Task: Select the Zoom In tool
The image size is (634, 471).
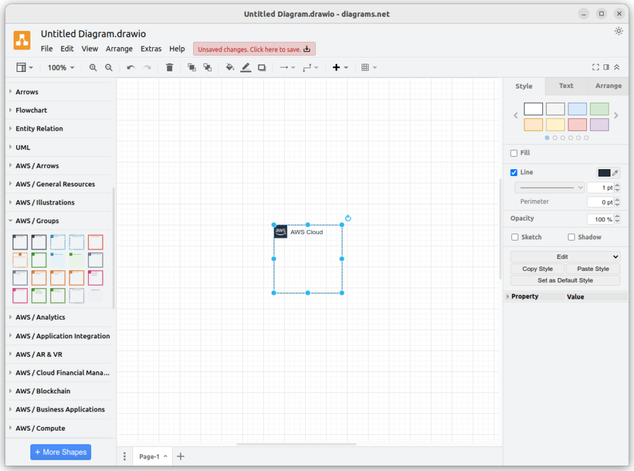Action: (x=92, y=67)
